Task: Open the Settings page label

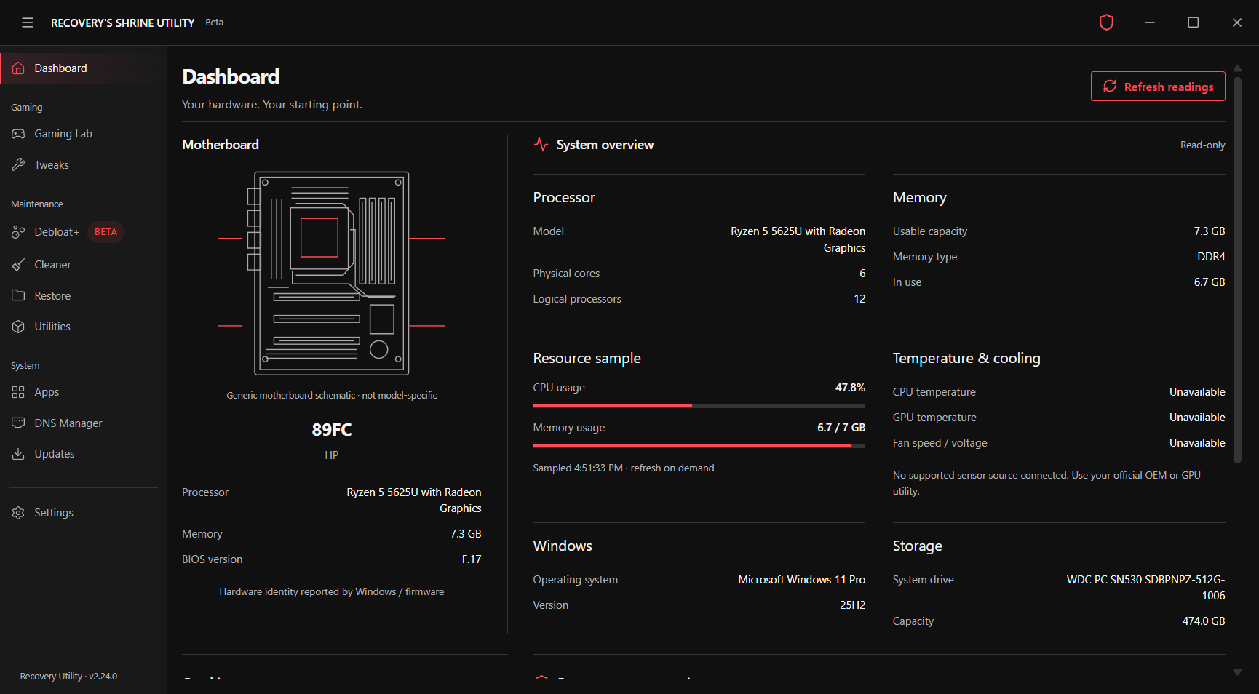Action: coord(54,513)
